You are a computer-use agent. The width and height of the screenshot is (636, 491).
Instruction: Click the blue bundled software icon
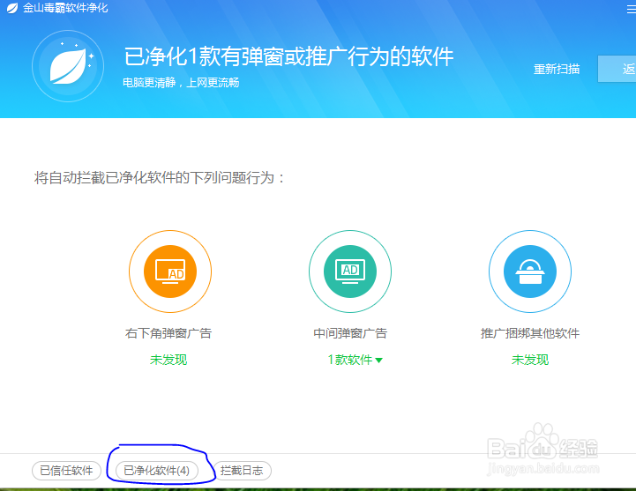[x=530, y=272]
